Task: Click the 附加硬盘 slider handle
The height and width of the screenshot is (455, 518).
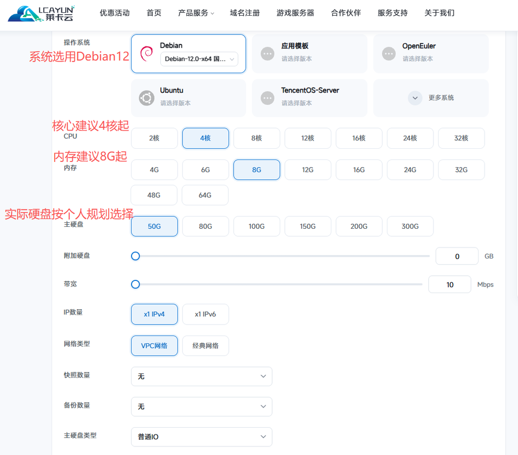Action: pos(136,256)
